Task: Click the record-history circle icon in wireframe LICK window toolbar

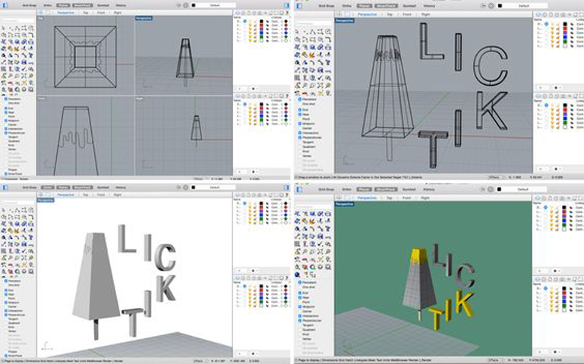Action: (491, 6)
